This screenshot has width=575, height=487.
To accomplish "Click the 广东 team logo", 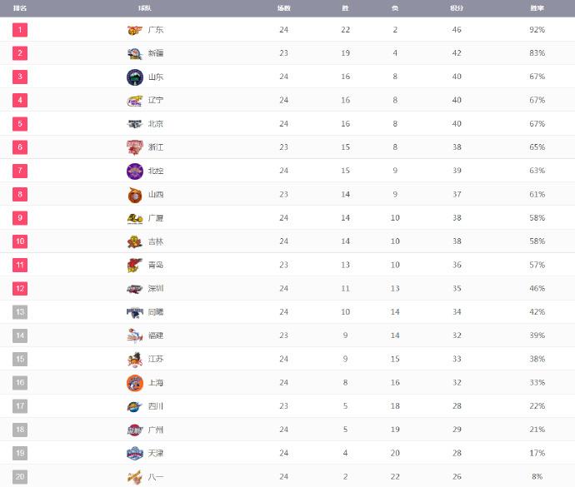I will 134,30.
